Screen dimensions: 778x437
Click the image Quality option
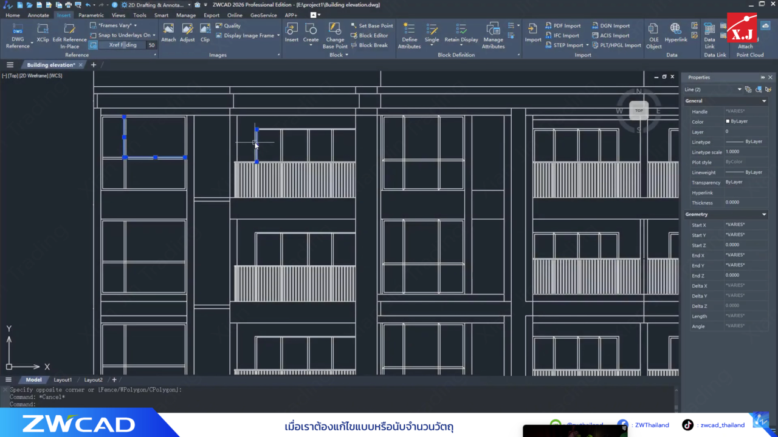click(229, 25)
